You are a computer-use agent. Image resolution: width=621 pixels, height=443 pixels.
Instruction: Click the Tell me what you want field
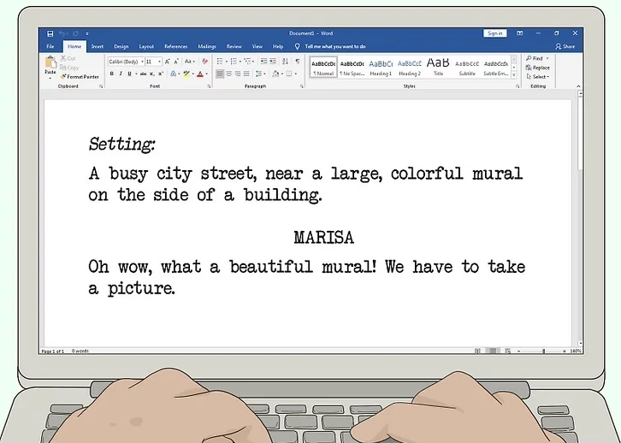point(334,46)
